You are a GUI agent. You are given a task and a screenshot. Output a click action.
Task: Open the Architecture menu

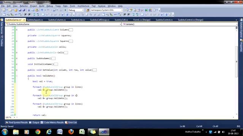pos(83,6)
